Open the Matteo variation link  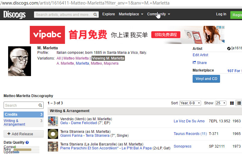point(96,63)
